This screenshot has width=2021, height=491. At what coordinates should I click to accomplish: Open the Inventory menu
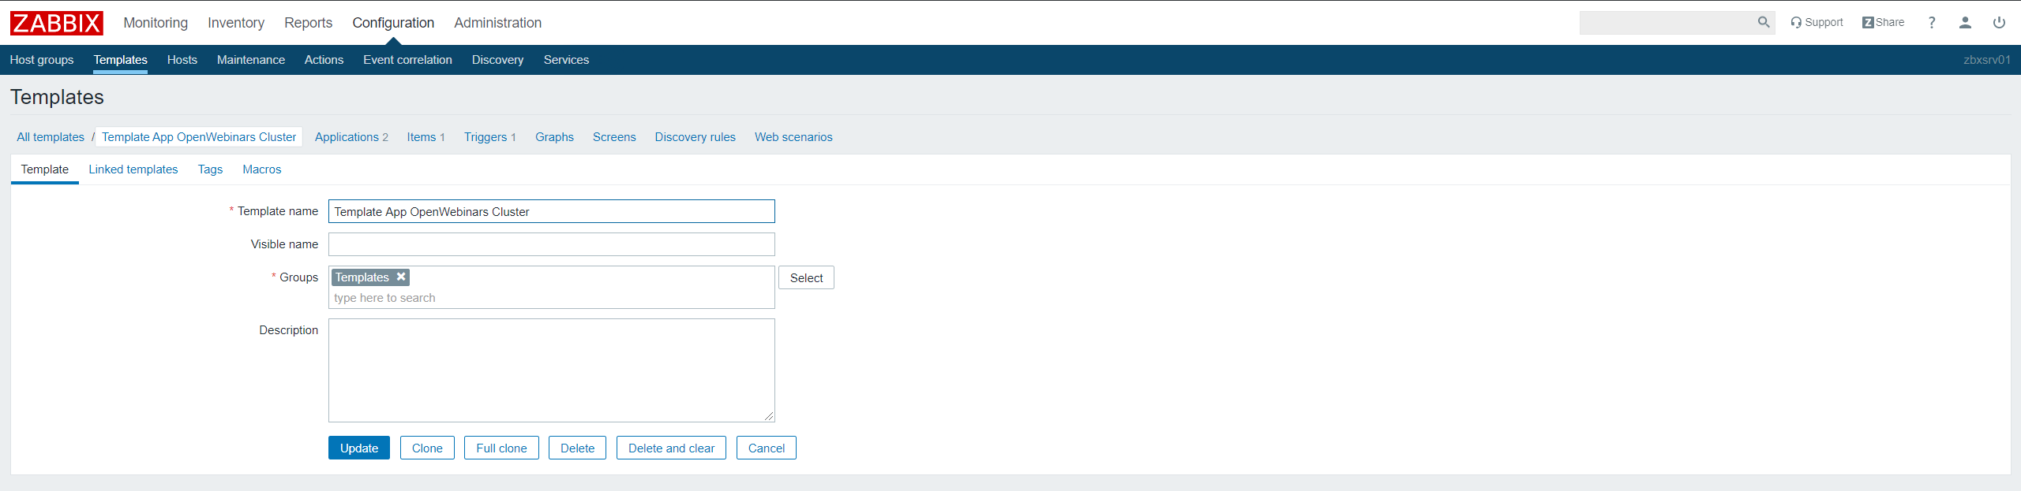pyautogui.click(x=236, y=23)
